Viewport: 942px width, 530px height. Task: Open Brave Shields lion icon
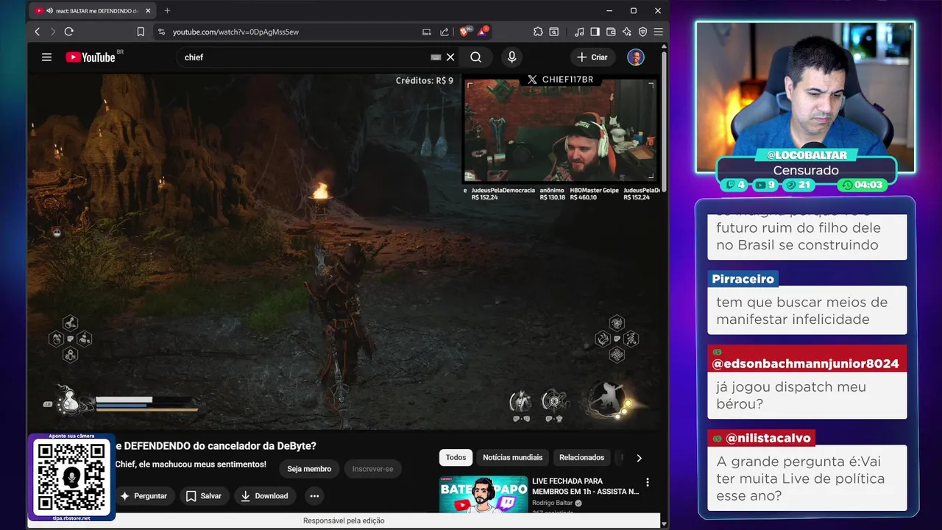[x=464, y=32]
